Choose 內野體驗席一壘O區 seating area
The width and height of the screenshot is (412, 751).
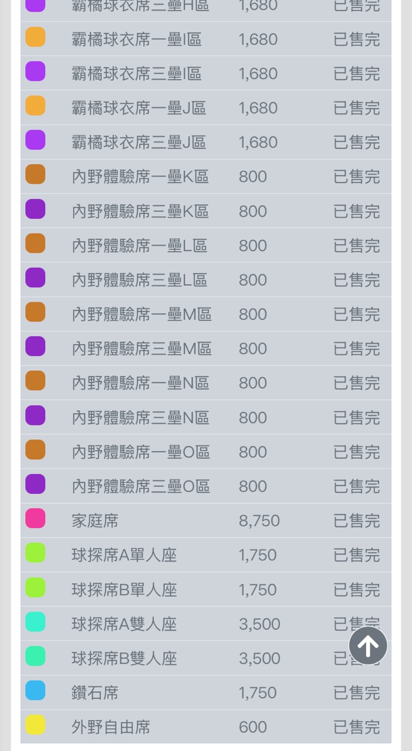[x=141, y=452]
